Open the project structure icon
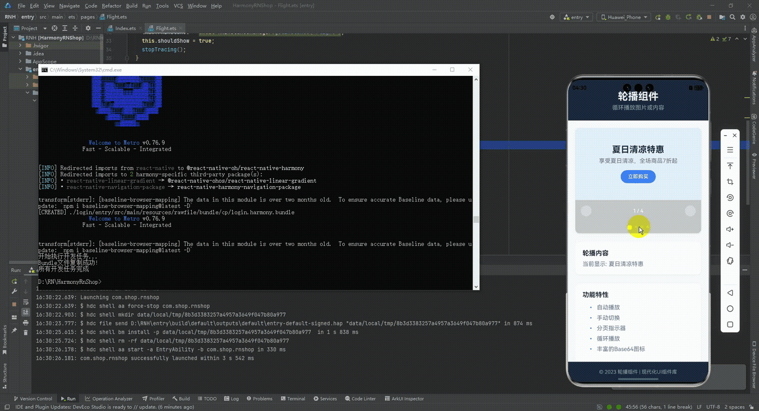Viewport: 759px width, 411px height. coord(722,17)
